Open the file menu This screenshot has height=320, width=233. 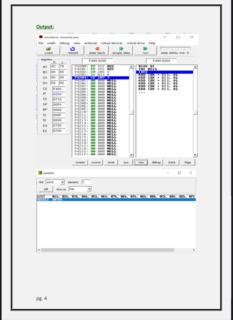pos(41,43)
